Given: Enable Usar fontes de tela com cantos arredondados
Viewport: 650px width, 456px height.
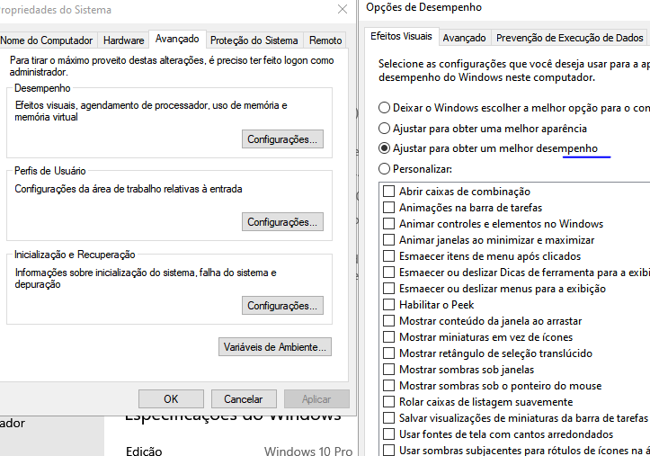Looking at the screenshot, I should (389, 434).
